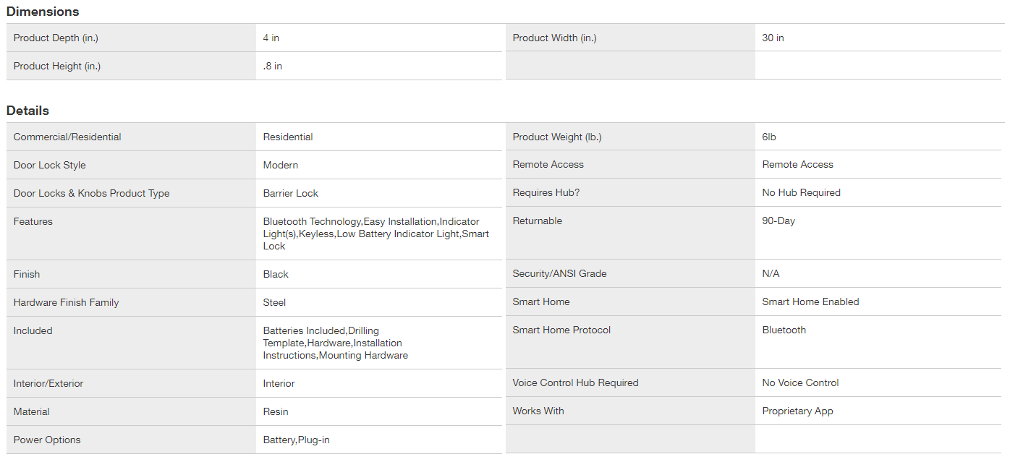The width and height of the screenshot is (1010, 462).
Task: Click the Power Options value Battery,Plug-in
Action: (x=297, y=440)
